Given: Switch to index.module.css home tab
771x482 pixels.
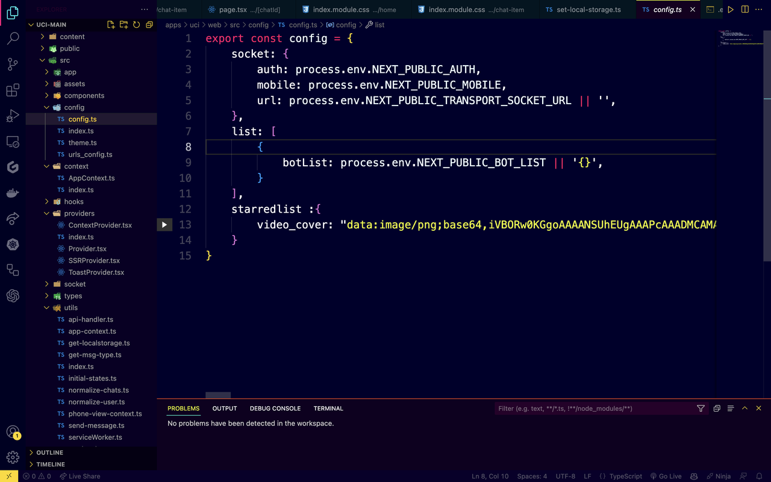Looking at the screenshot, I should click(354, 10).
